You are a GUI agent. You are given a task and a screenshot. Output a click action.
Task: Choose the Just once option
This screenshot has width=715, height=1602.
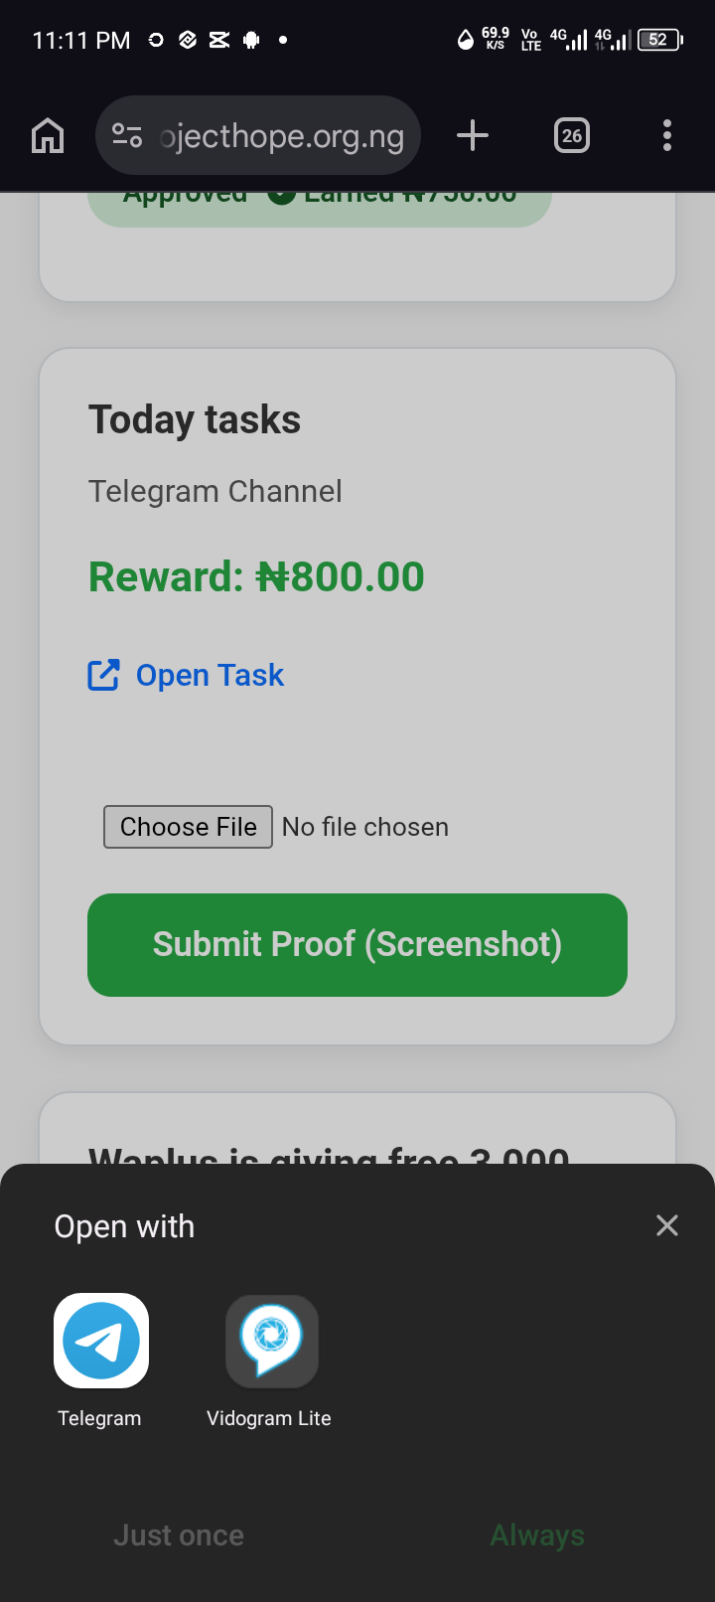179,1535
